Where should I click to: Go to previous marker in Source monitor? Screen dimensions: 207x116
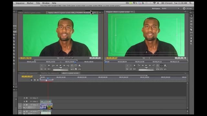[x=53, y=65]
